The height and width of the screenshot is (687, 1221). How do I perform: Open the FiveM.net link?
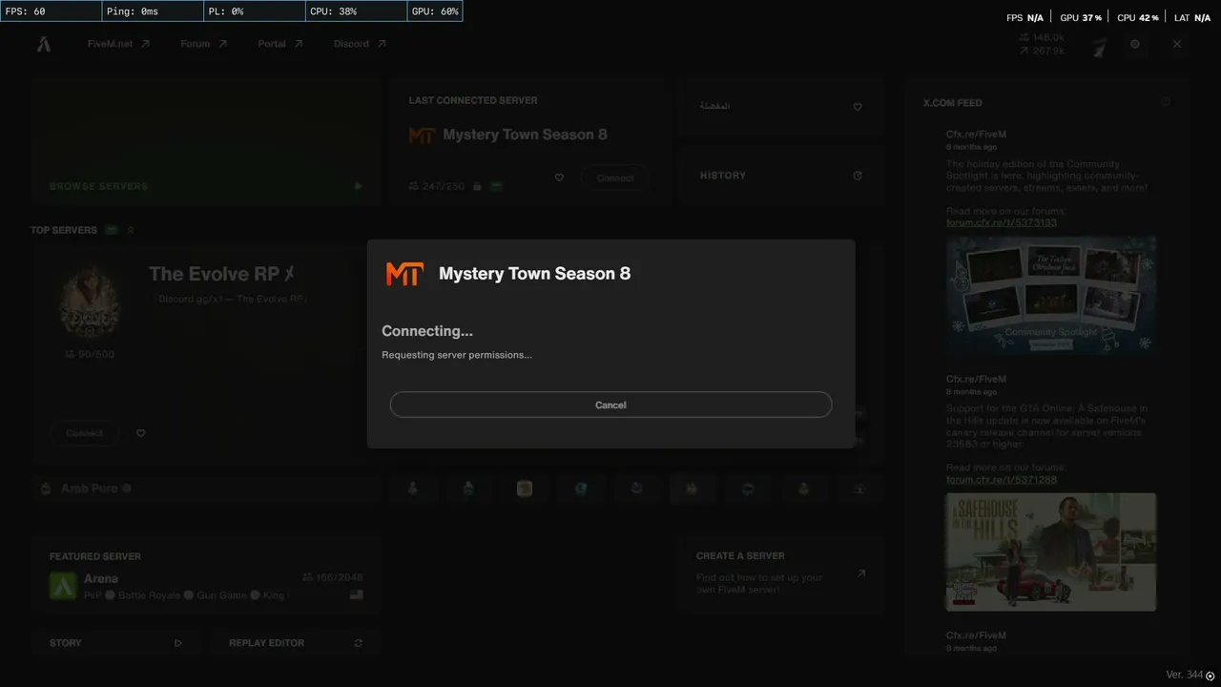click(118, 44)
